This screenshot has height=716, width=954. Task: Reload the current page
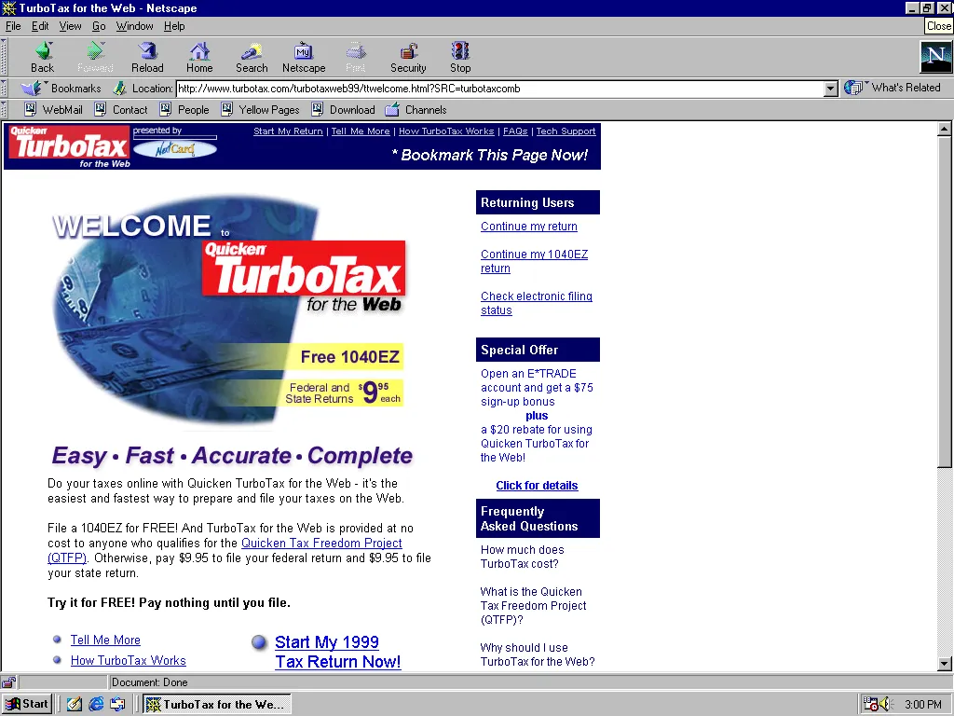click(x=146, y=57)
